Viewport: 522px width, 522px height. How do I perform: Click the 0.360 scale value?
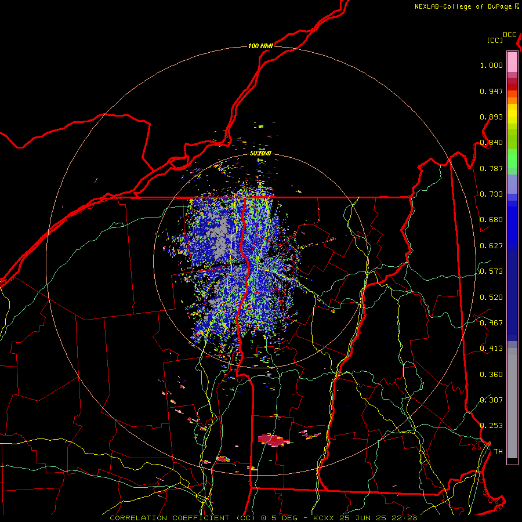[x=491, y=375]
